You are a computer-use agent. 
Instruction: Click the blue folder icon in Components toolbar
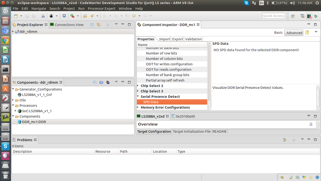tap(101, 82)
